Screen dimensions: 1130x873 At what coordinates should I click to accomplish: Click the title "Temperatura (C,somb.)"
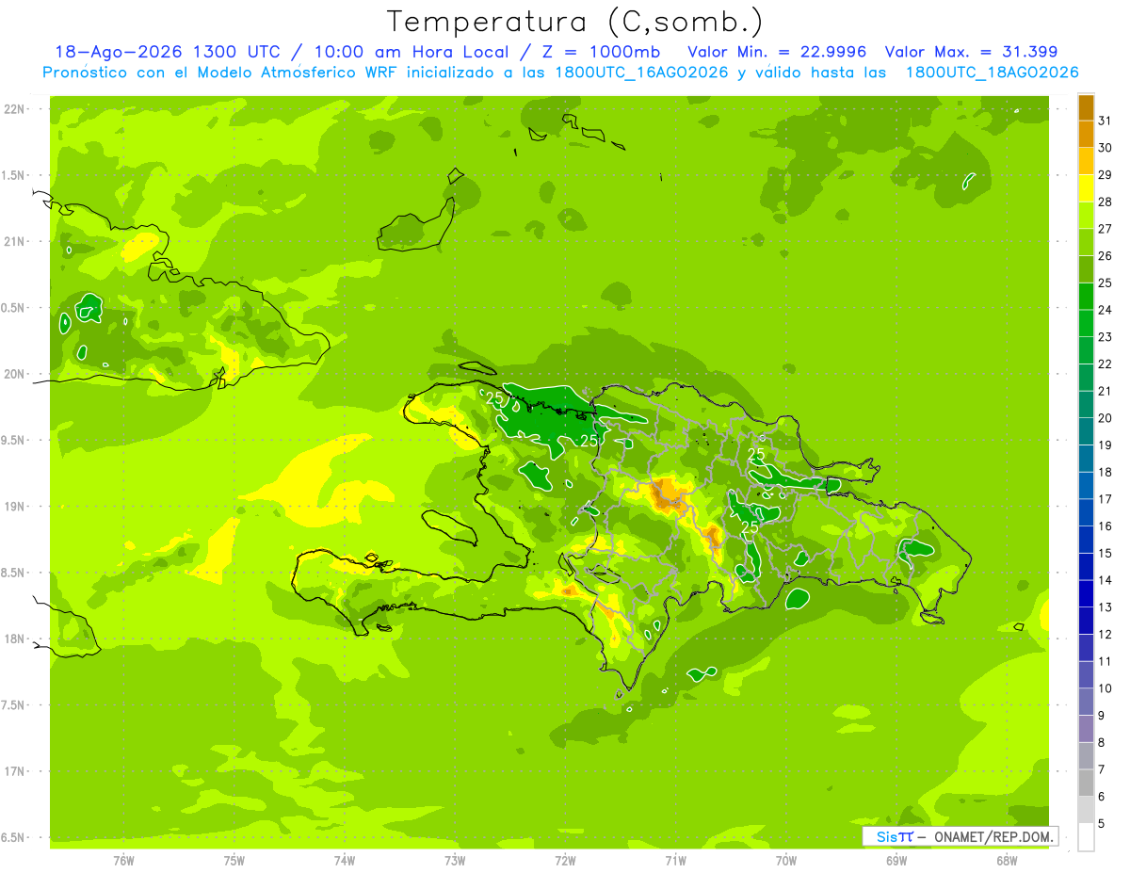click(x=575, y=23)
